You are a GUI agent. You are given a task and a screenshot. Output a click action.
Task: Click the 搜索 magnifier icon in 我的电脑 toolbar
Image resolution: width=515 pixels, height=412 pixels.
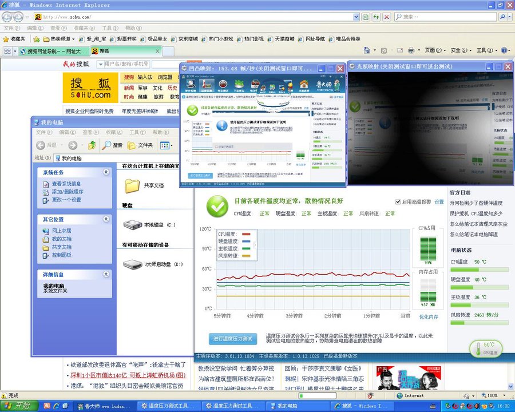point(107,145)
